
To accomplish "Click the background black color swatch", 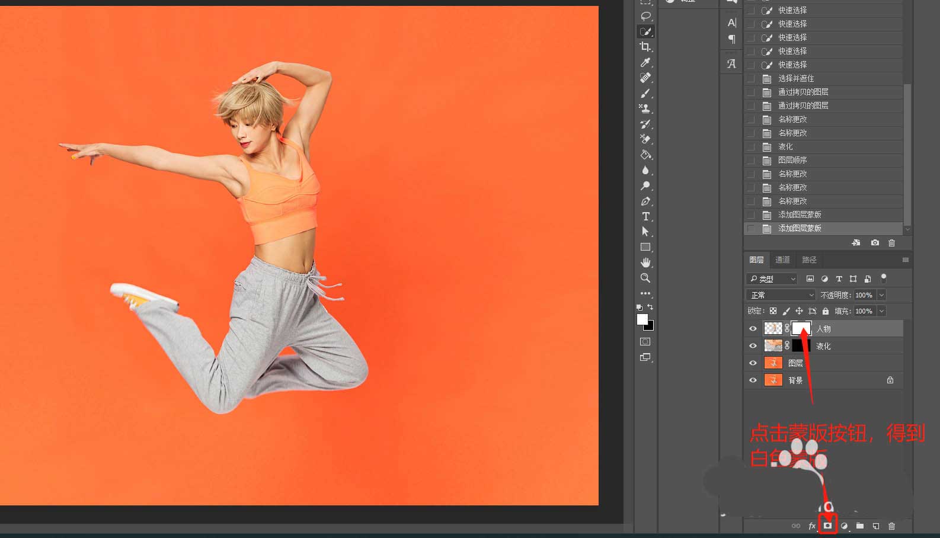I will pos(650,326).
